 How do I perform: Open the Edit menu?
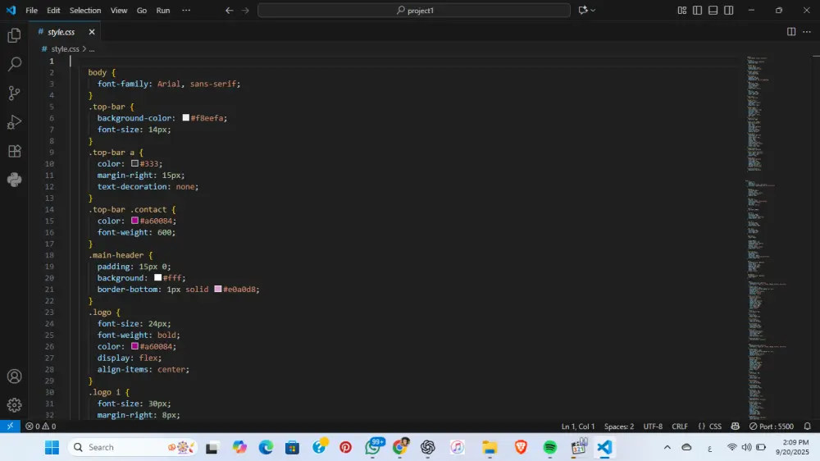pos(53,10)
